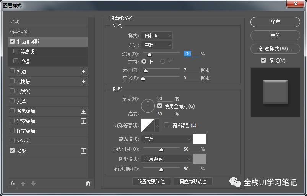The height and width of the screenshot is (196, 307).
Task: Open the gray shadow color swatch
Action: tap(200, 159)
